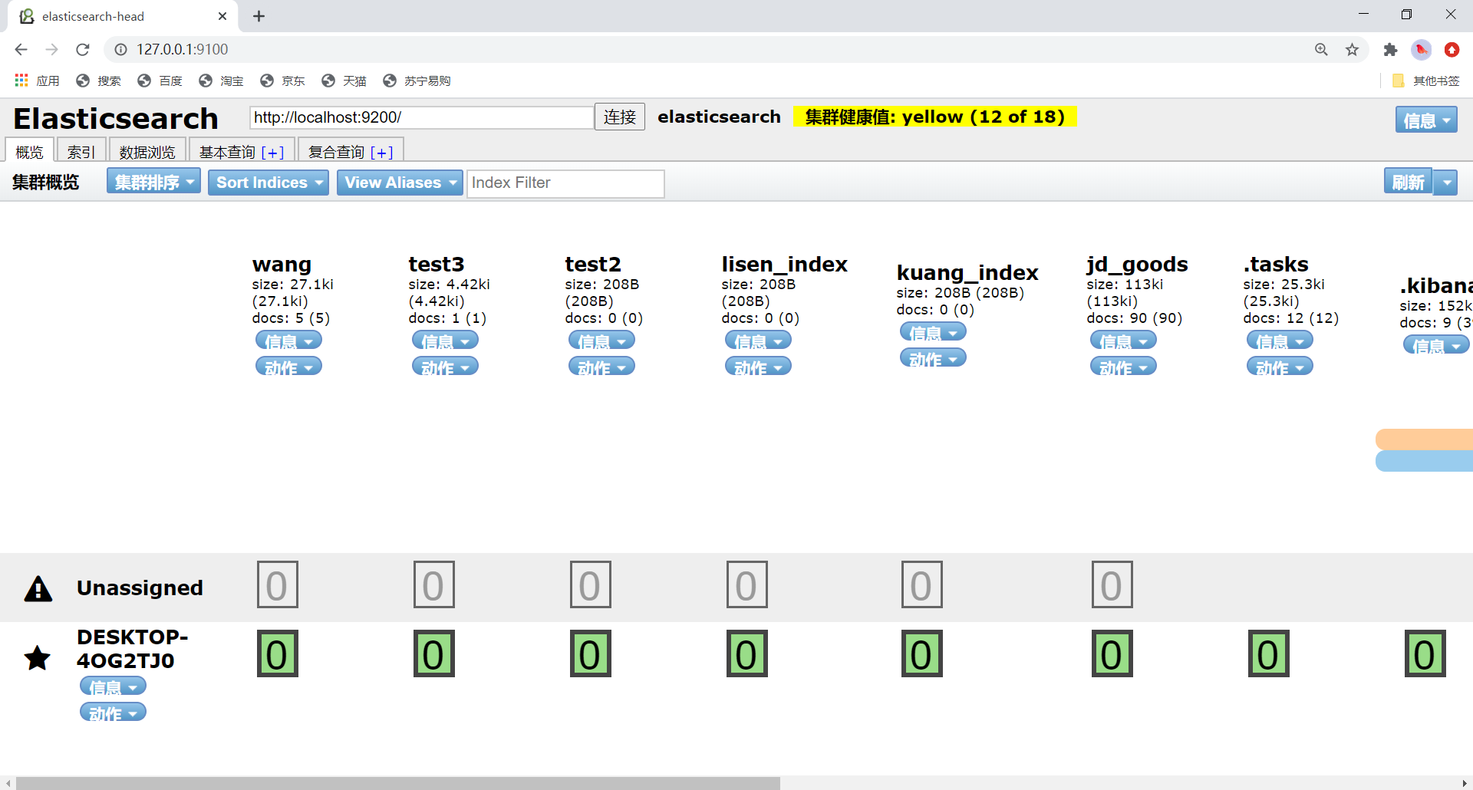Open 信息 dropdown for lisen_index
Screen dimensions: 1473x790
758,341
